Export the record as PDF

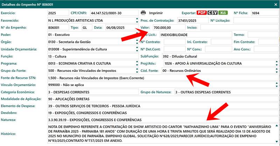click(201, 13)
